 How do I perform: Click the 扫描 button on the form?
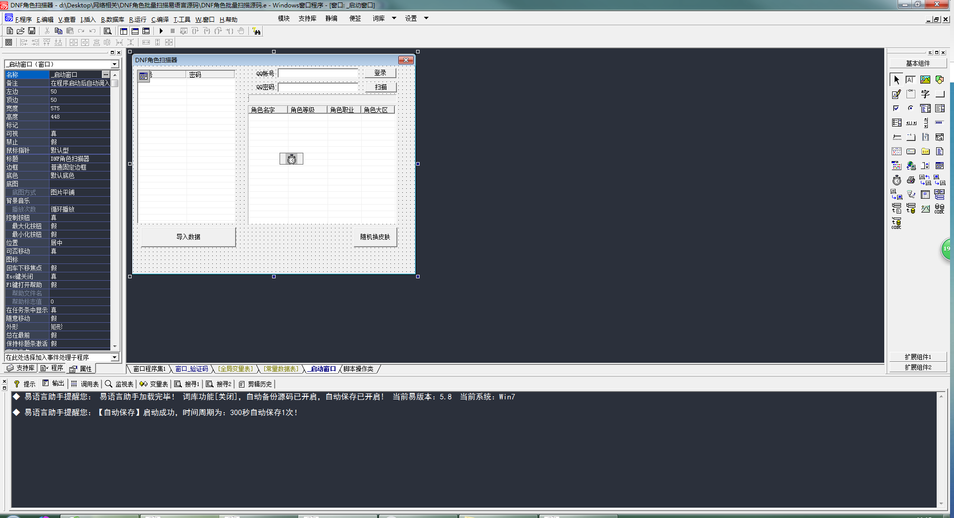[x=380, y=87]
